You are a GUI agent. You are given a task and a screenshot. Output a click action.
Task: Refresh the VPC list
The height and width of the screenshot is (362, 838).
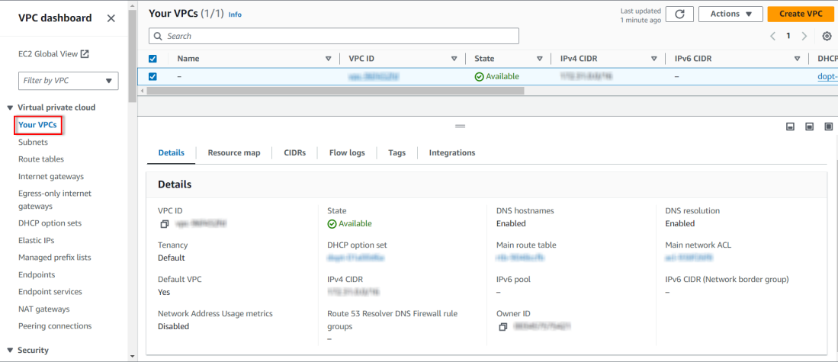pyautogui.click(x=680, y=14)
